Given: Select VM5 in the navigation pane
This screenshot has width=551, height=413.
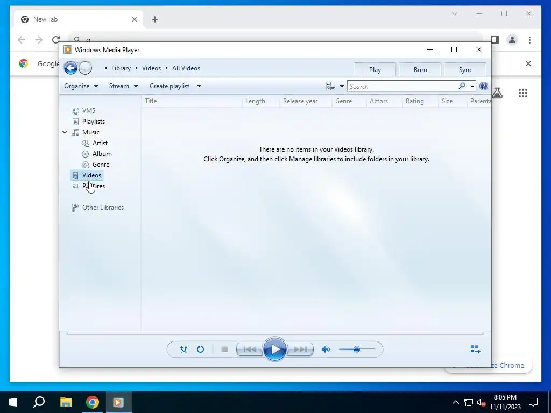Looking at the screenshot, I should click(83, 111).
